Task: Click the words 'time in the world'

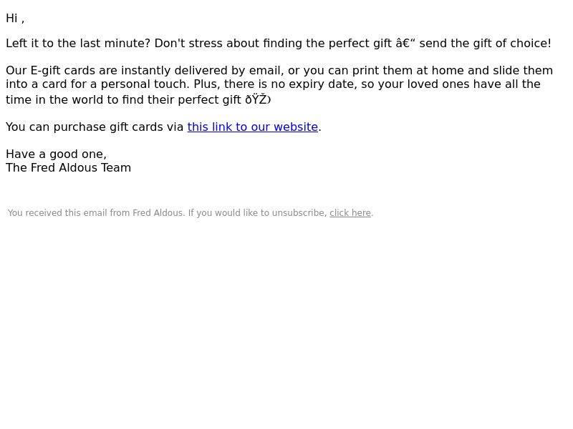Action: (x=55, y=99)
